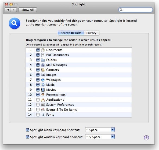Click the Folders category folder icon
The image size is (159, 150).
coord(43,60)
